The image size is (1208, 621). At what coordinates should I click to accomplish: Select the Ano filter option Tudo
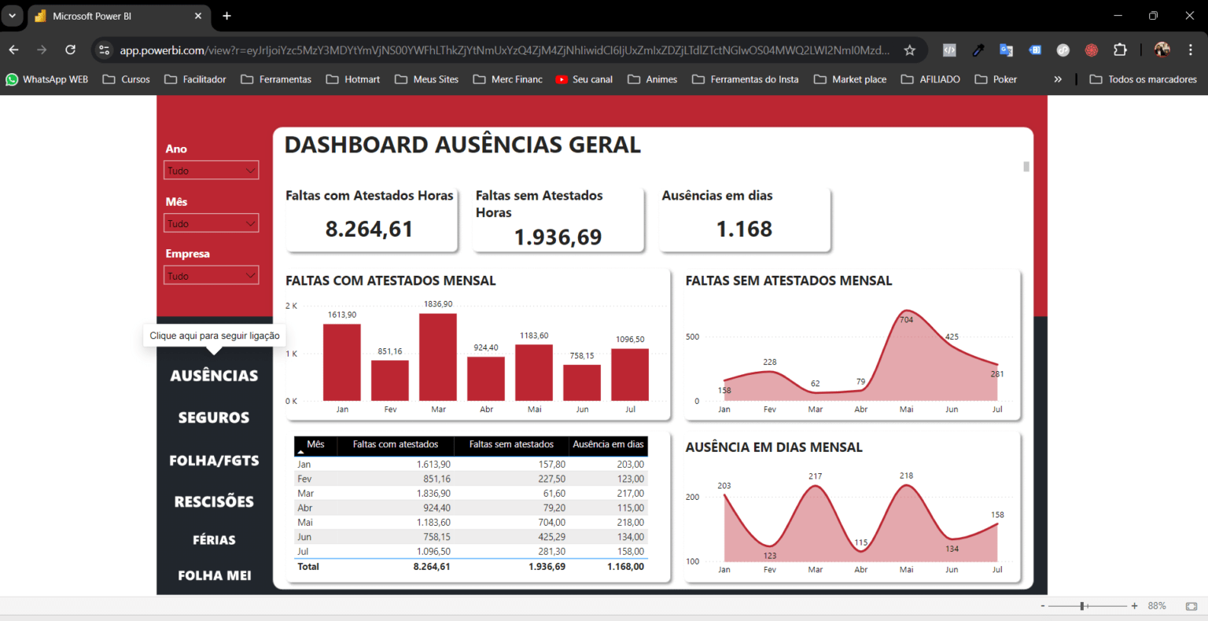tap(211, 170)
